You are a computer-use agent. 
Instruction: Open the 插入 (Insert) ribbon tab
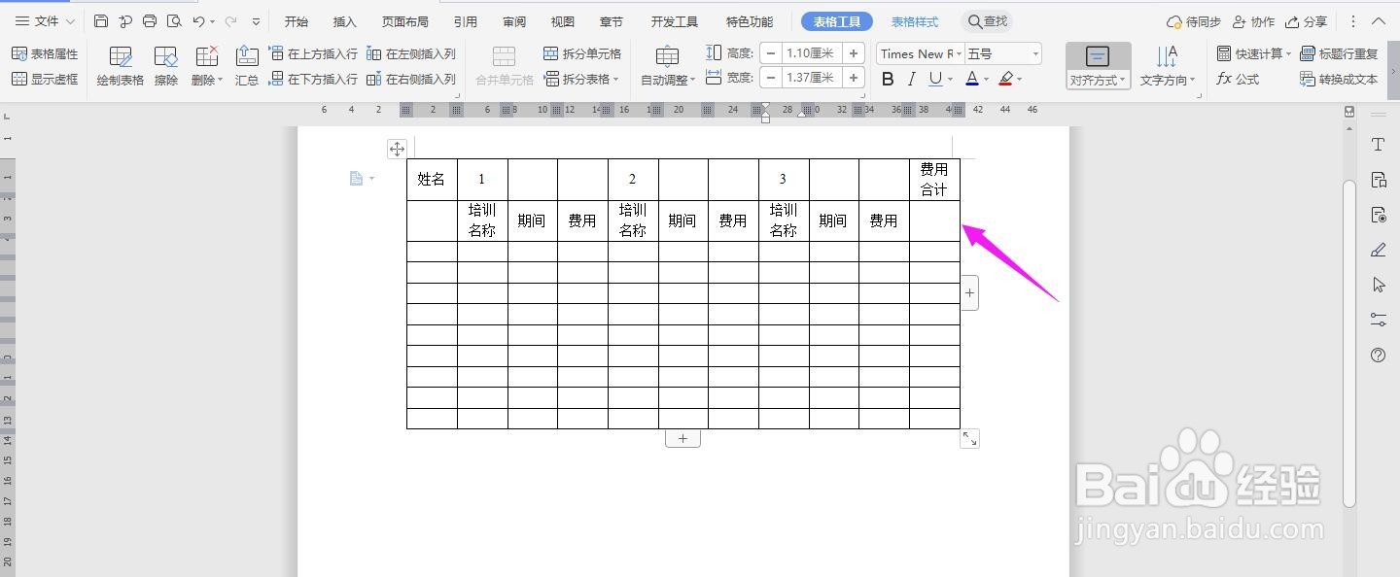pyautogui.click(x=343, y=20)
